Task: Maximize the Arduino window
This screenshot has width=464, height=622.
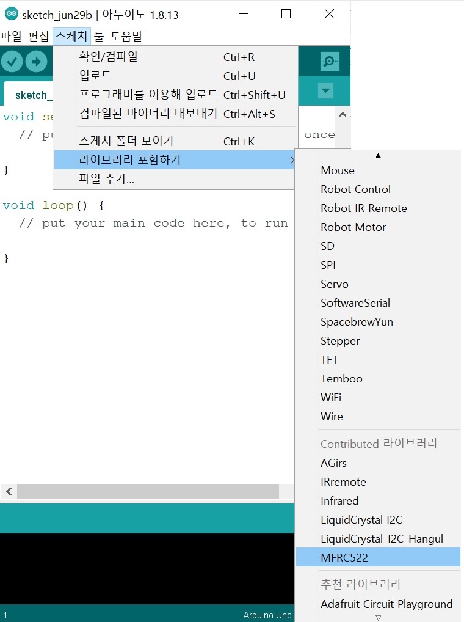Action: 286,14
